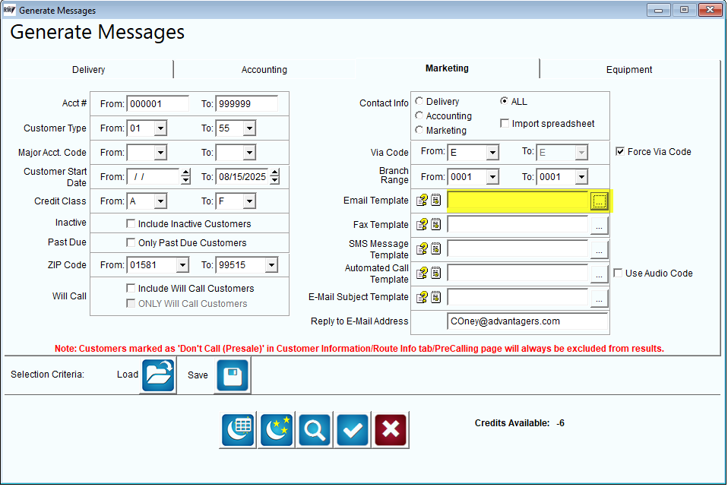The width and height of the screenshot is (728, 487).
Task: Click the Fax Template notepad edit icon
Action: (436, 225)
